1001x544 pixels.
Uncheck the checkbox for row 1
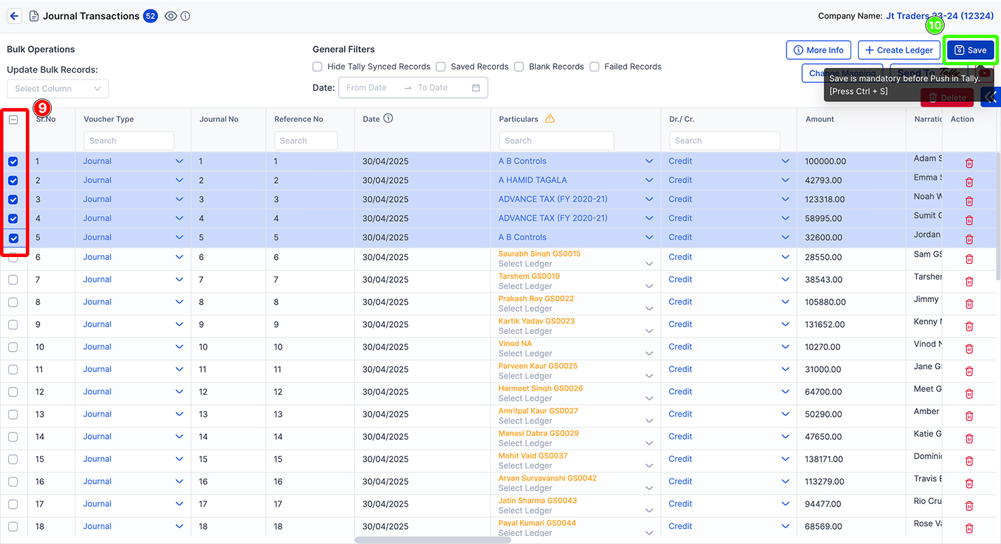tap(13, 162)
